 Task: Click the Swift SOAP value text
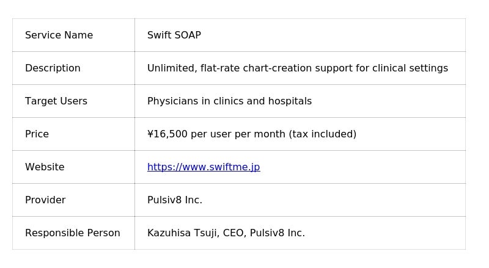[x=174, y=35]
